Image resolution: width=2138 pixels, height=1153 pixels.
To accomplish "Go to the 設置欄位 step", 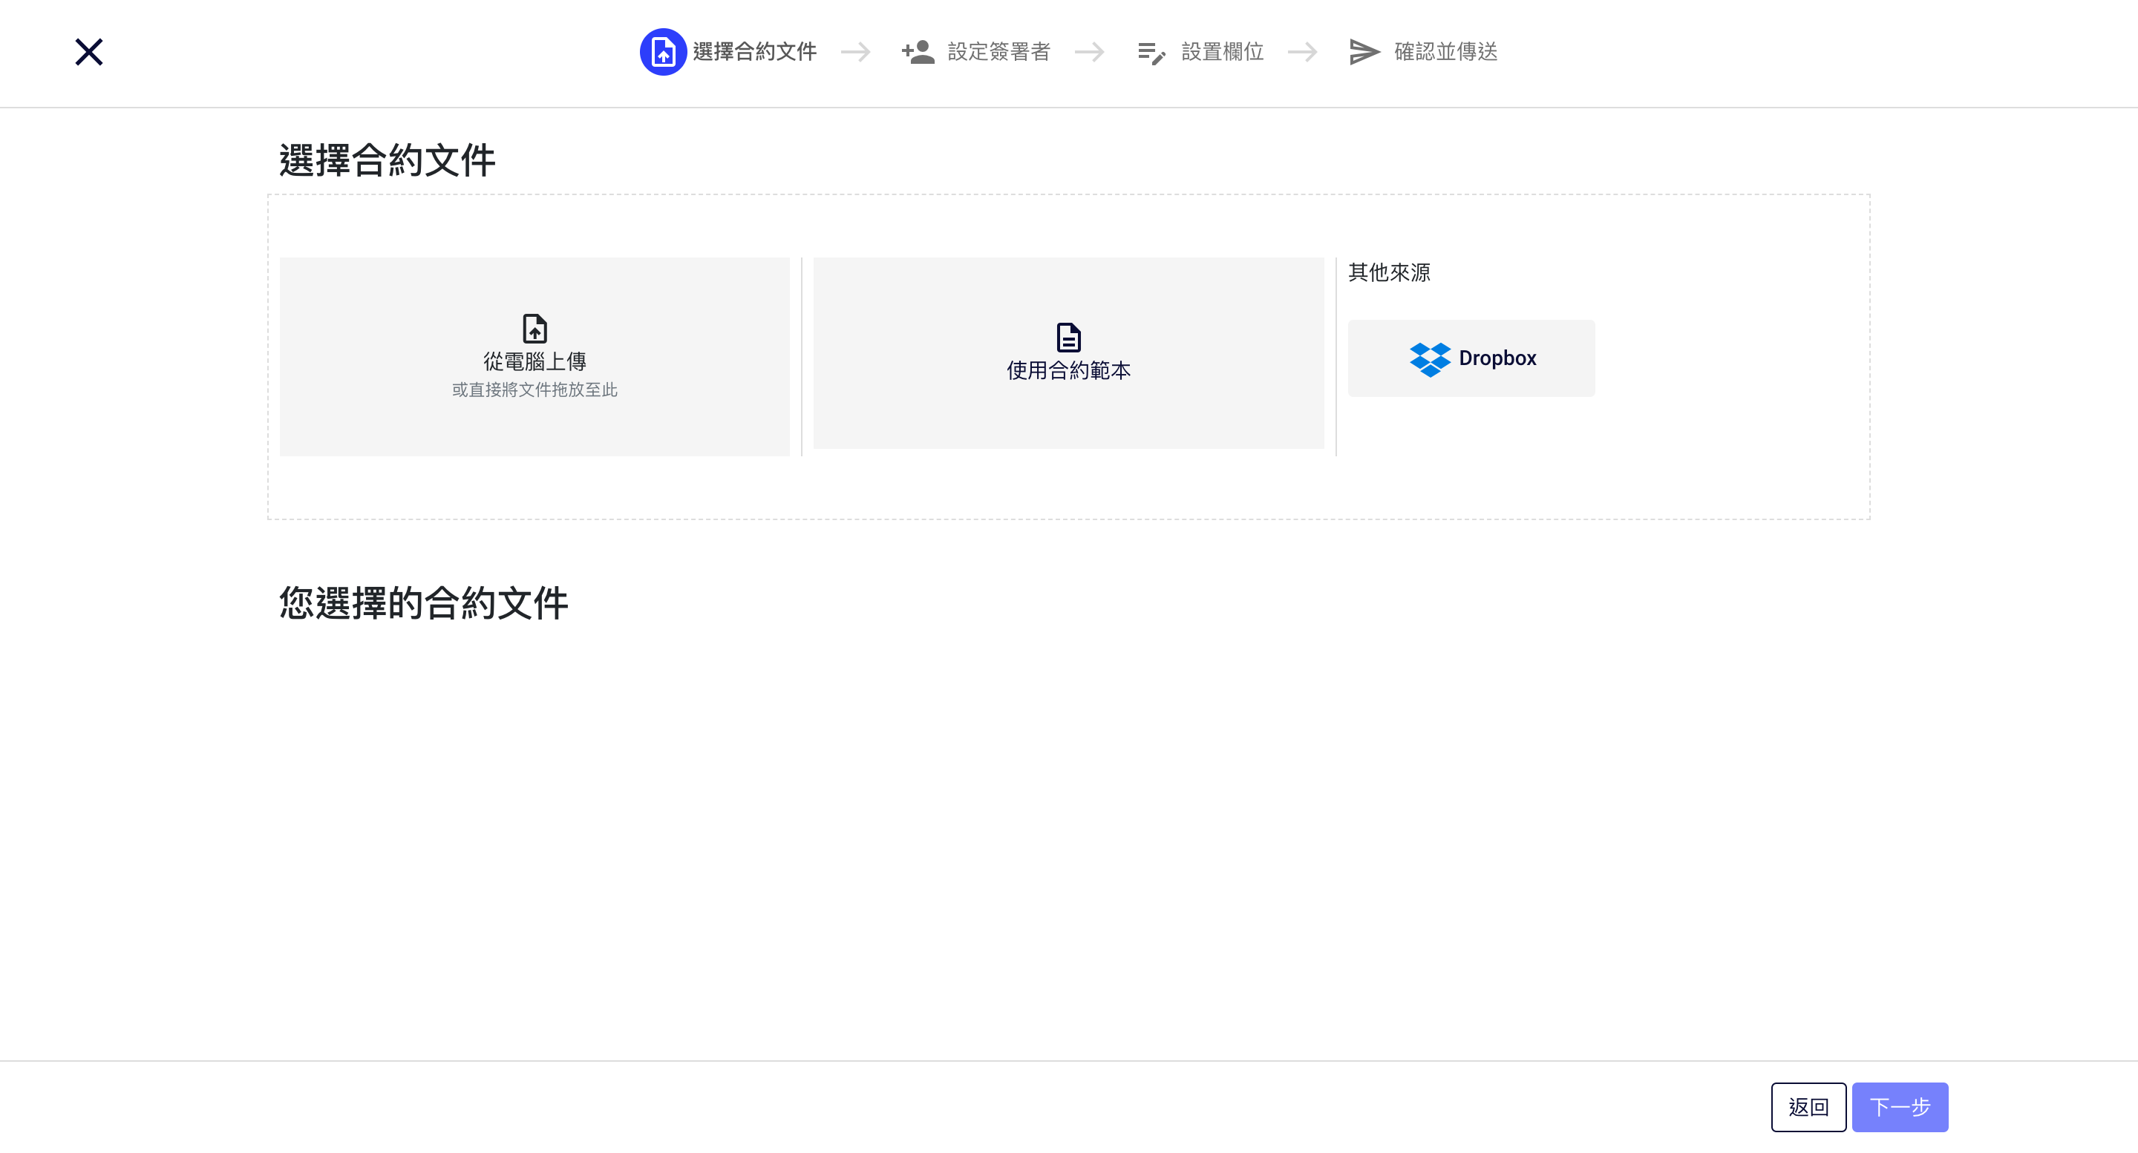I will click(1223, 52).
